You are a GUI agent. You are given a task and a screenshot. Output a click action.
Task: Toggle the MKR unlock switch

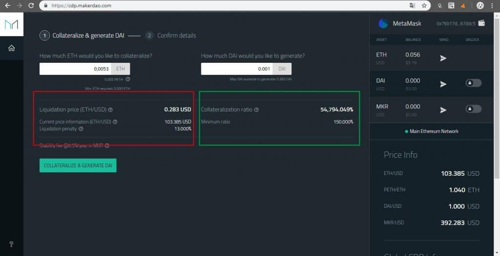click(x=473, y=109)
